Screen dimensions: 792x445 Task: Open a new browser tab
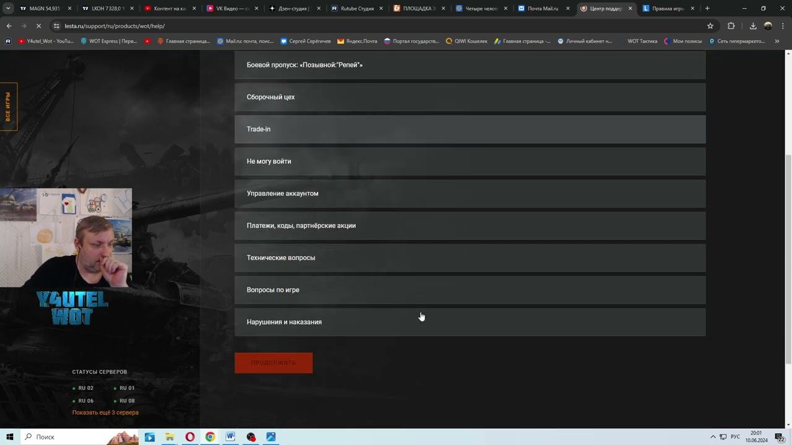tap(707, 9)
